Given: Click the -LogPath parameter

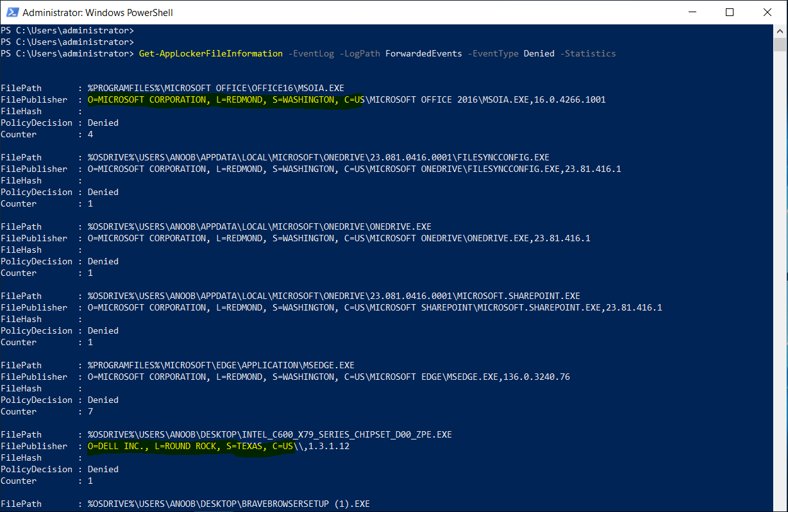Looking at the screenshot, I should pyautogui.click(x=360, y=53).
